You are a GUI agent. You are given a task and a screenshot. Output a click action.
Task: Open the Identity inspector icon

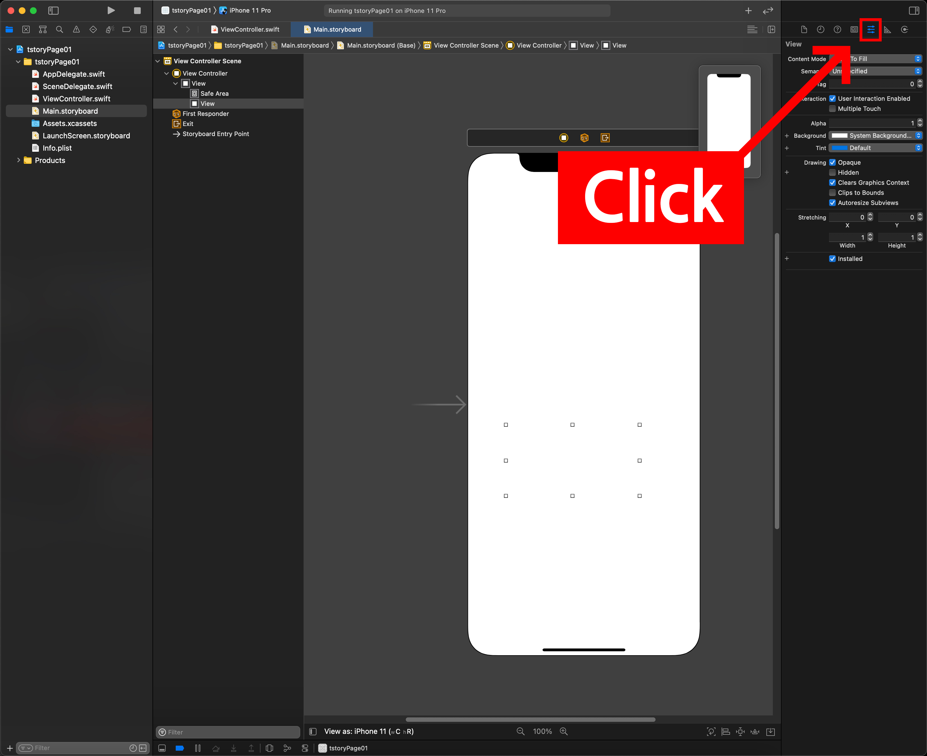click(854, 30)
